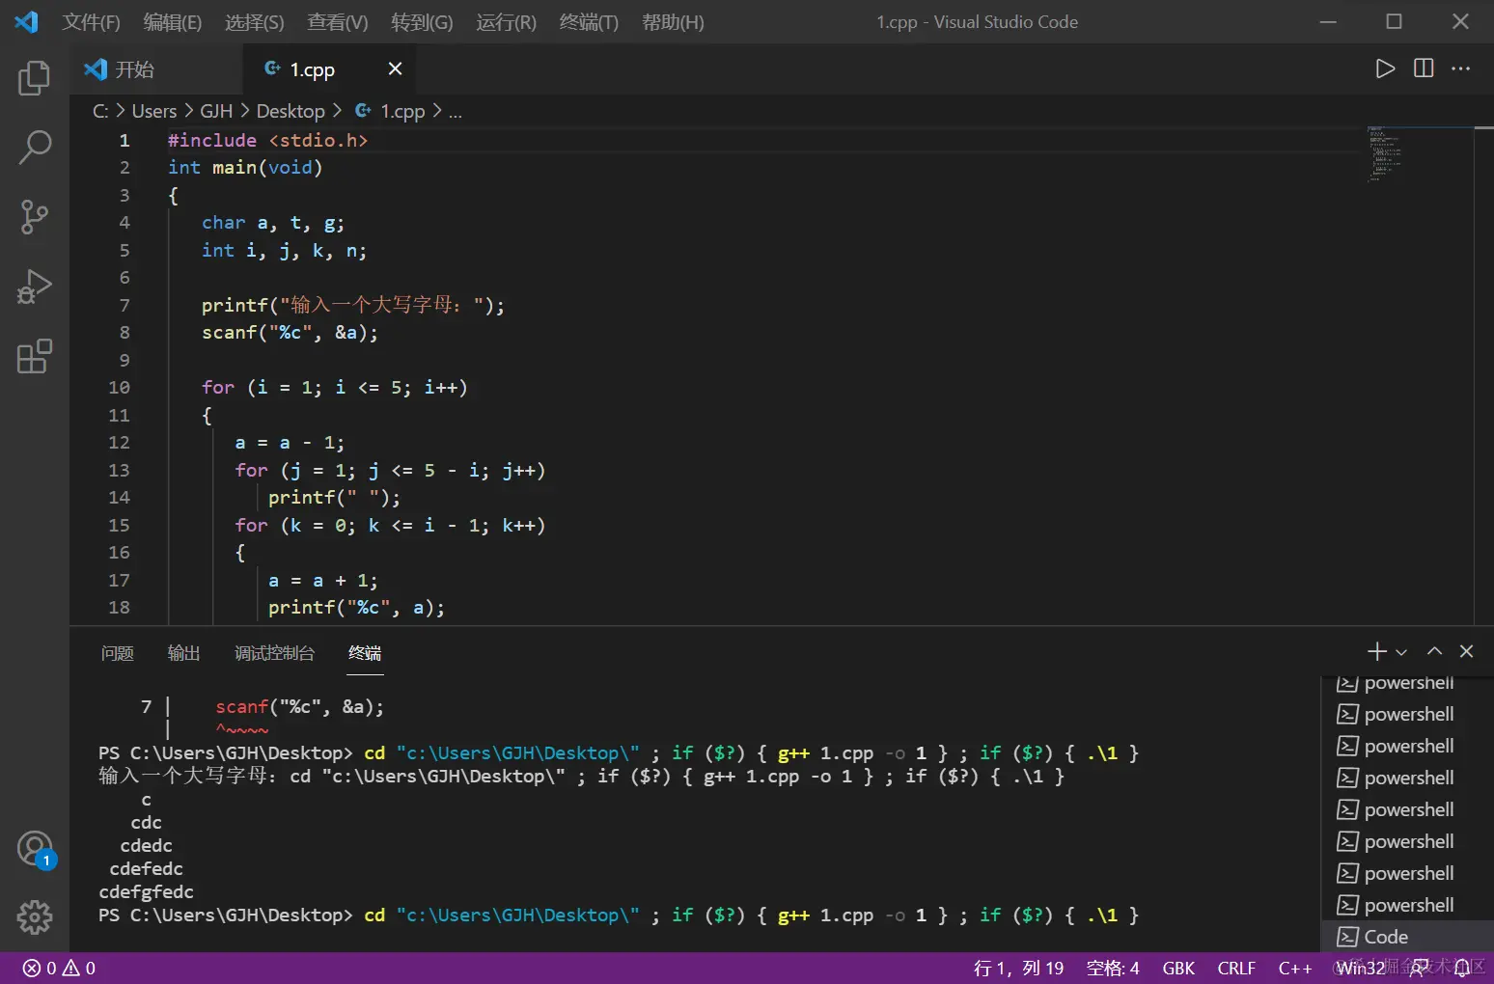Open Source Control view icon

tap(35, 217)
